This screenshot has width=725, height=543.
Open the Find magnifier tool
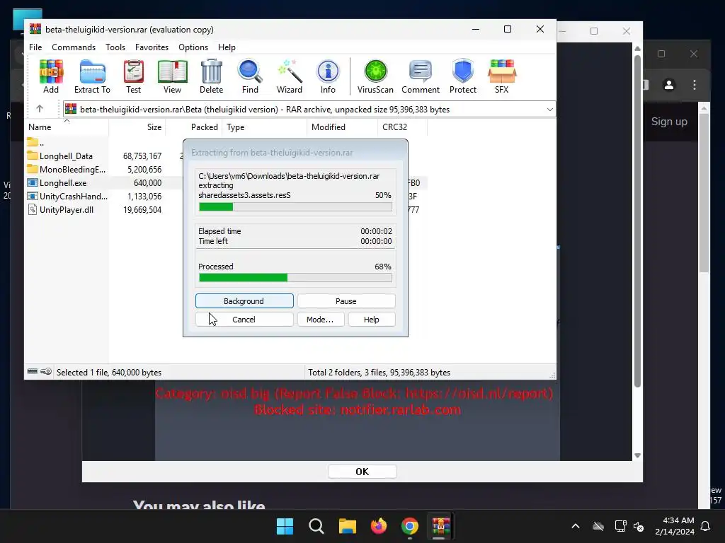(x=250, y=76)
